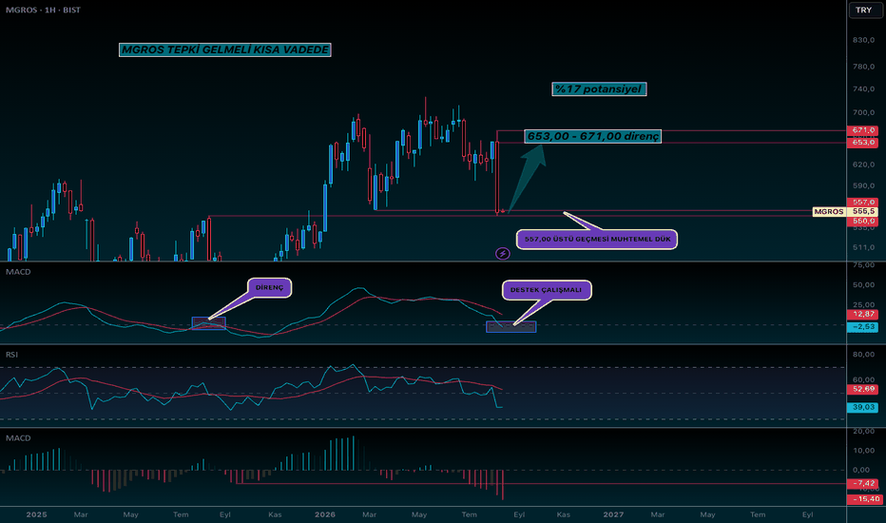Click the 620,0 price axis value
Image resolution: width=886 pixels, height=523 pixels.
tap(863, 165)
